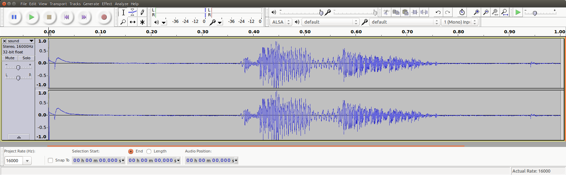Click the Record button
The height and width of the screenshot is (175, 566).
[104, 17]
